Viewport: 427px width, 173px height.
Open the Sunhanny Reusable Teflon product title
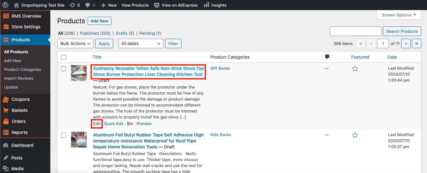click(x=148, y=72)
